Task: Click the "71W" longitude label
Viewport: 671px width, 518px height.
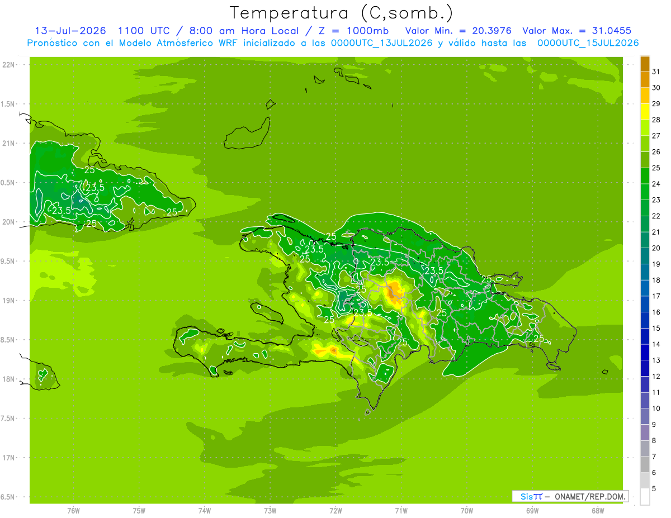Action: click(x=401, y=510)
